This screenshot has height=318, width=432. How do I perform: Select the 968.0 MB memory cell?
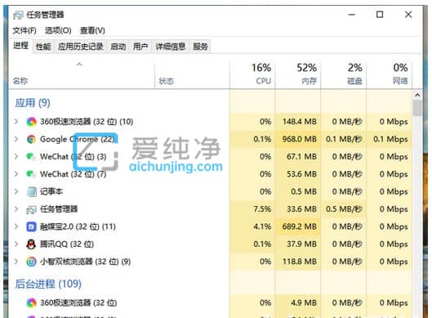point(299,139)
